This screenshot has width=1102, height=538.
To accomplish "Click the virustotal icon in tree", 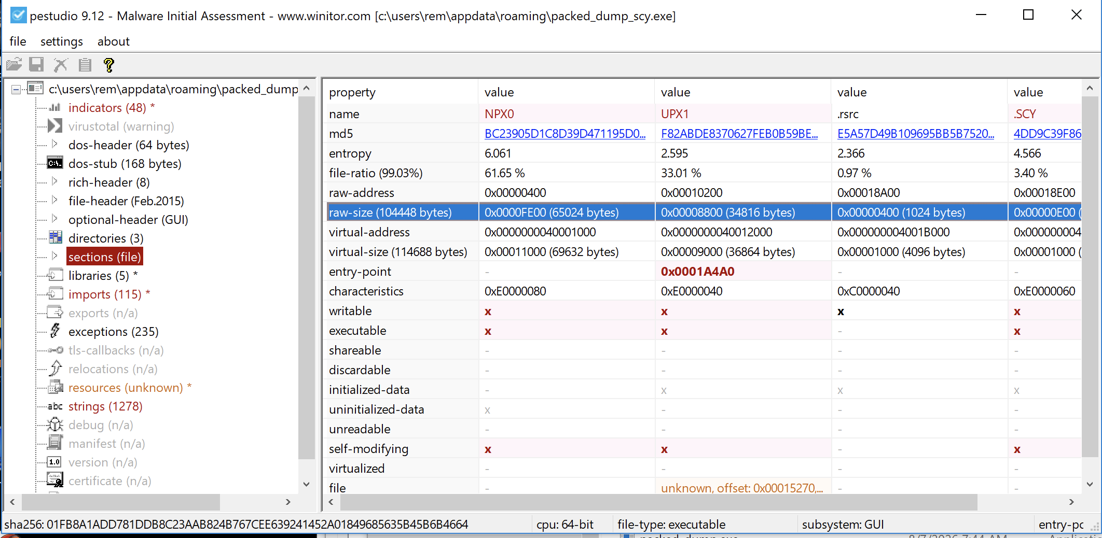I will (54, 126).
